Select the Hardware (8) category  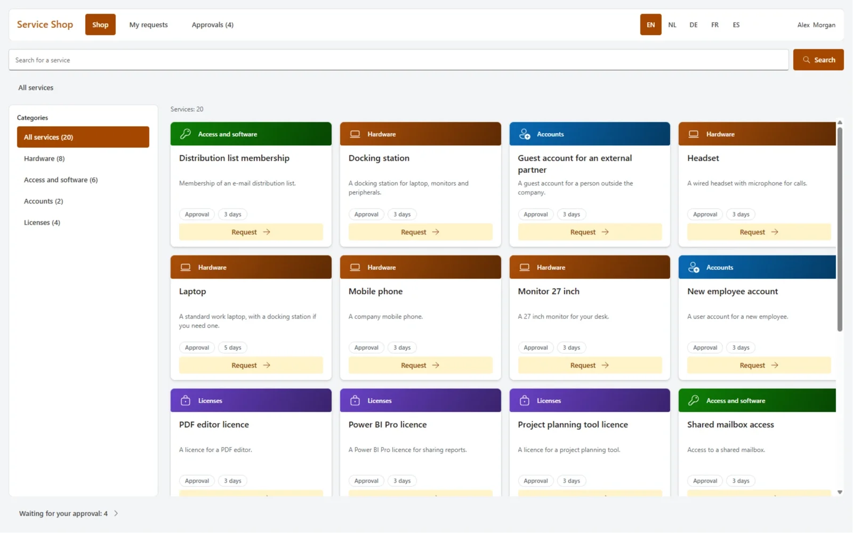(83, 158)
